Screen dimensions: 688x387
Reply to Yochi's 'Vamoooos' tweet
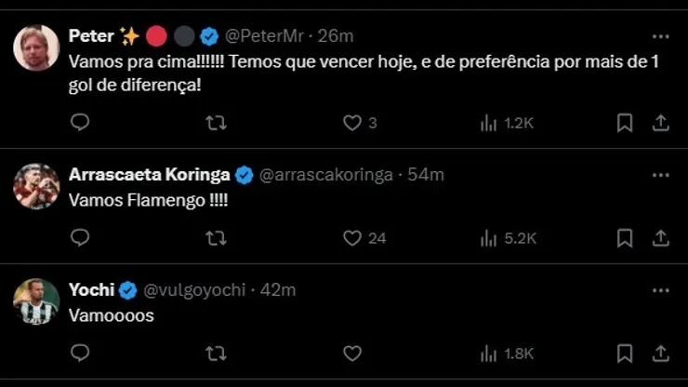pyautogui.click(x=80, y=354)
